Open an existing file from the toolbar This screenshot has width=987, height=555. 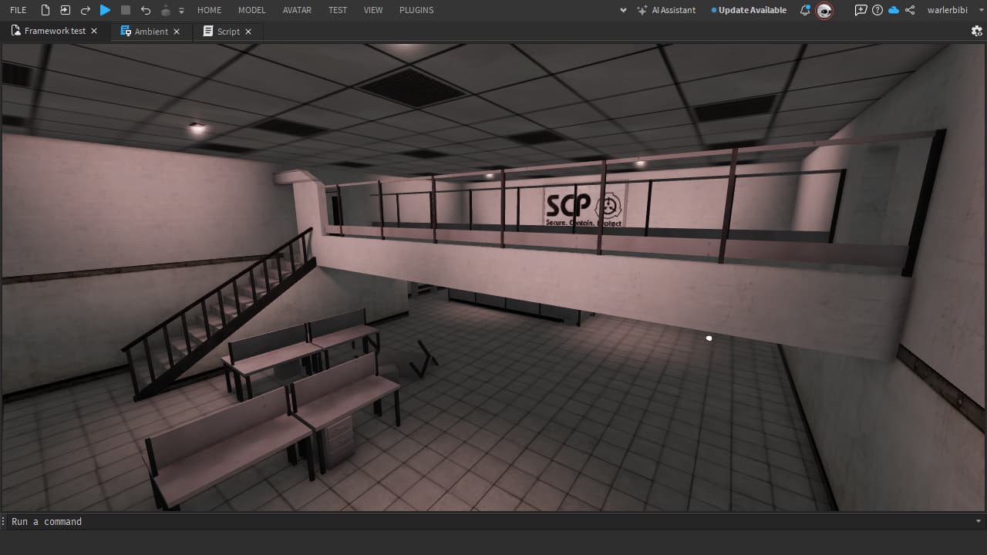point(65,9)
